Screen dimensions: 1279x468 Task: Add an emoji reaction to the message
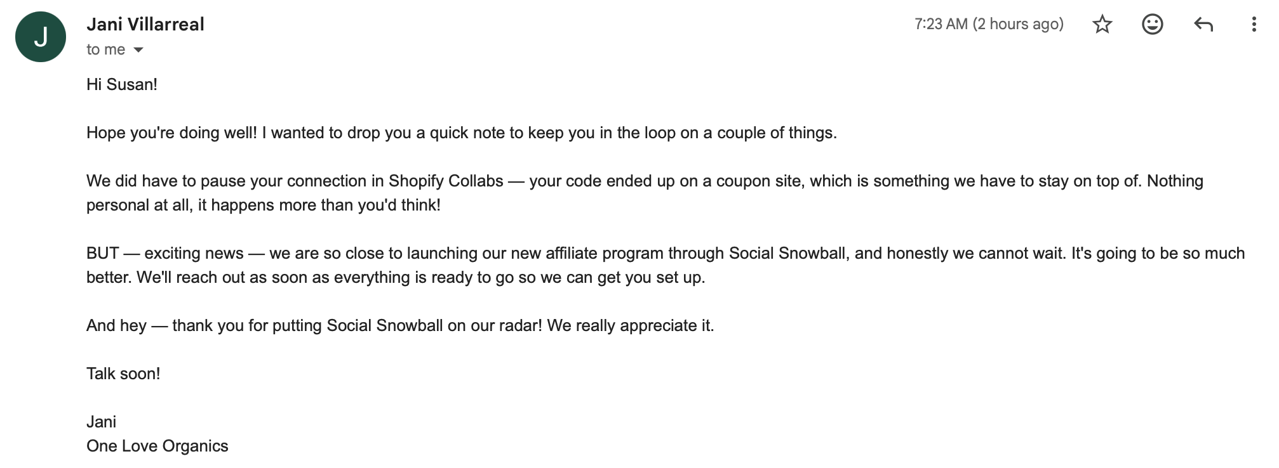tap(1153, 24)
